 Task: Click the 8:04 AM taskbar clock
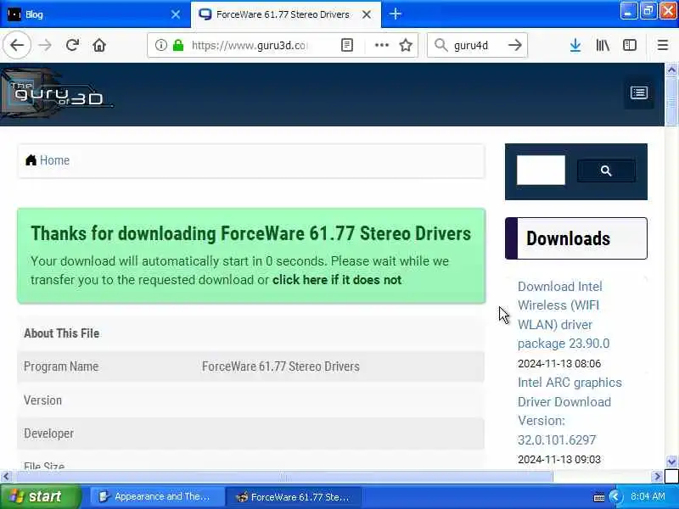click(648, 496)
